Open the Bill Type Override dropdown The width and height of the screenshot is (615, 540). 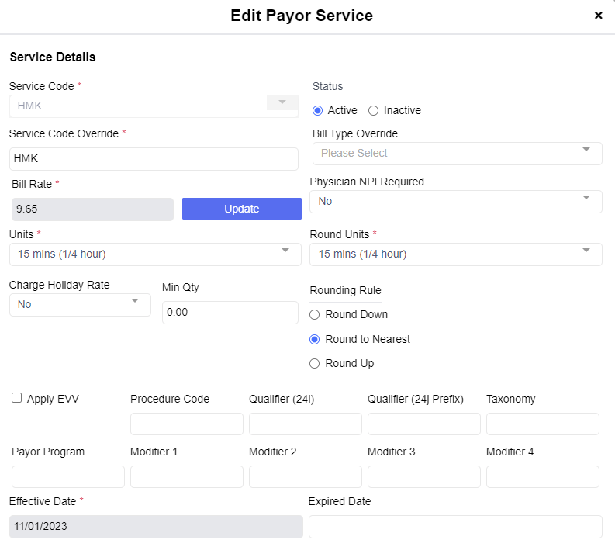pos(457,154)
